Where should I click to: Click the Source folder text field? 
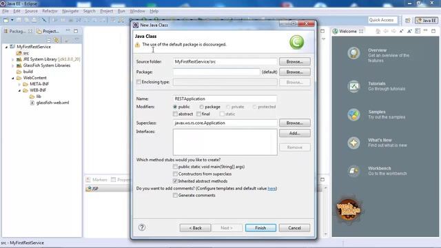tap(225, 61)
